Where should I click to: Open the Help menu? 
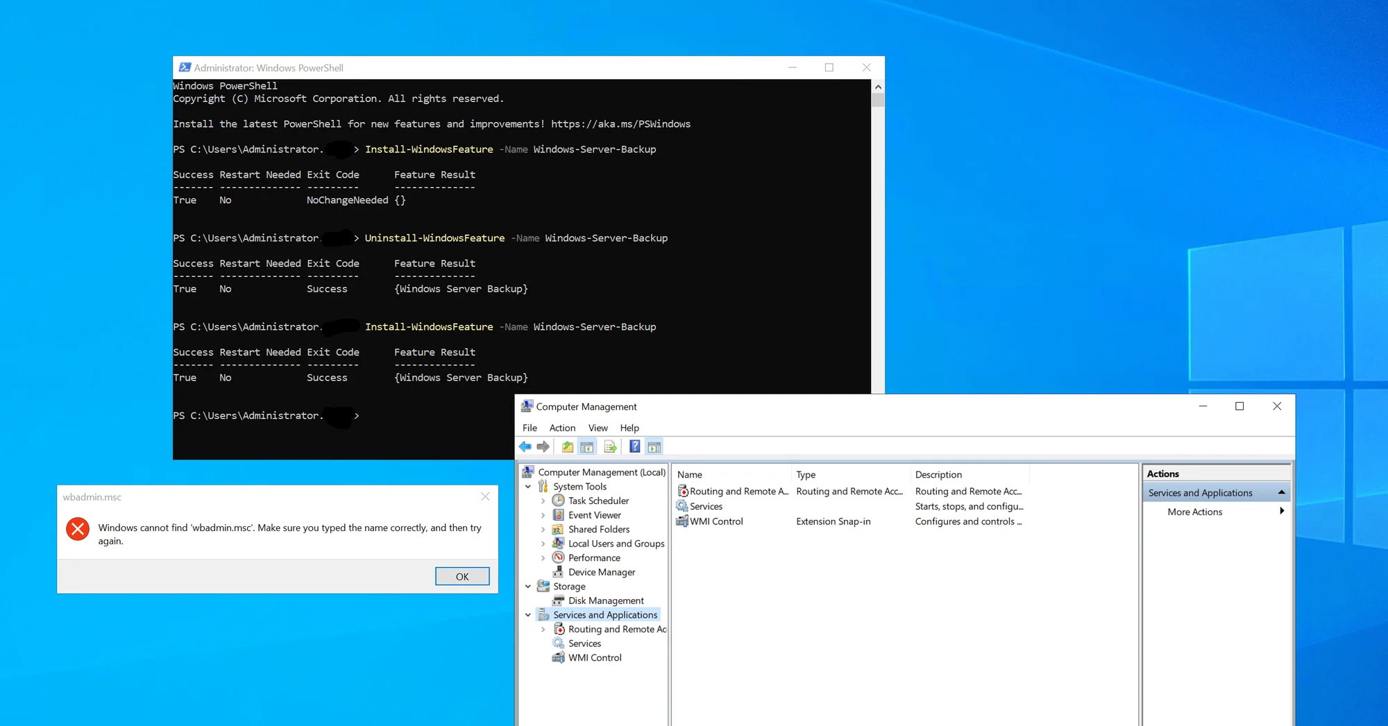629,428
